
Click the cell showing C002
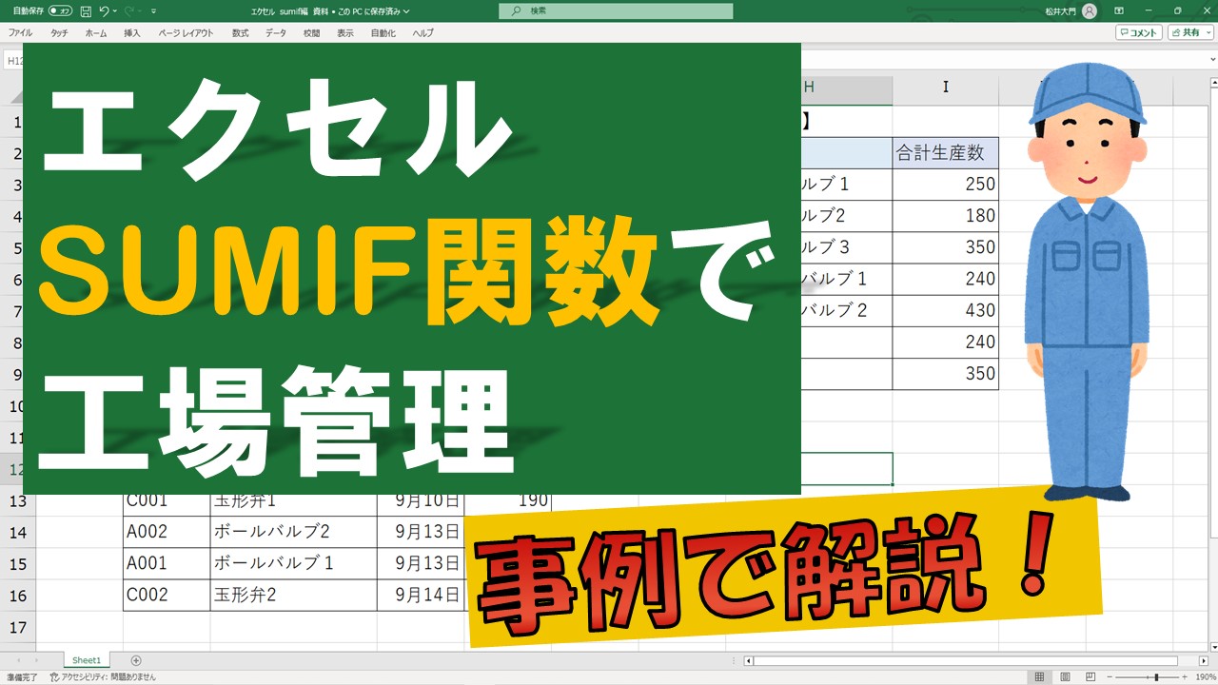167,596
